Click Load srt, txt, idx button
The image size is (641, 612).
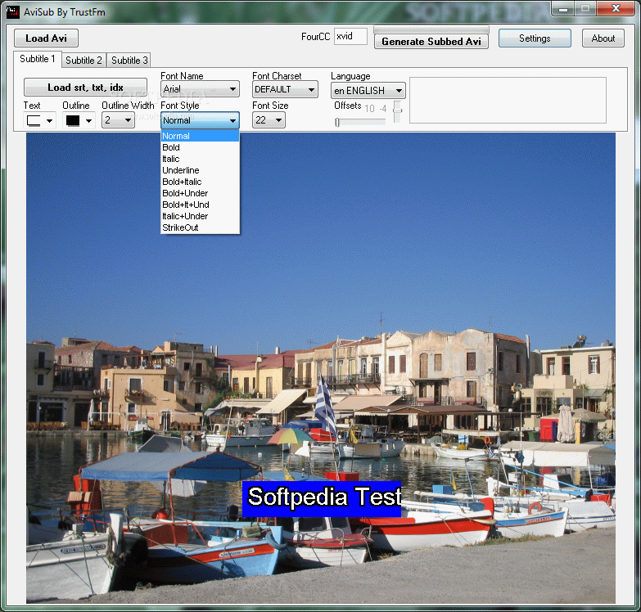point(85,88)
